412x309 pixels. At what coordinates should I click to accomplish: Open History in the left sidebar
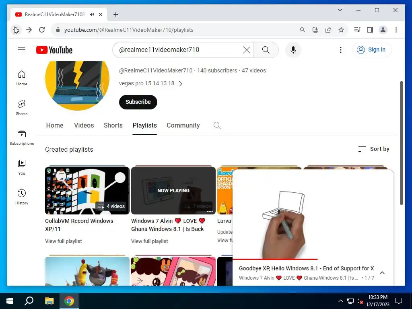[22, 197]
